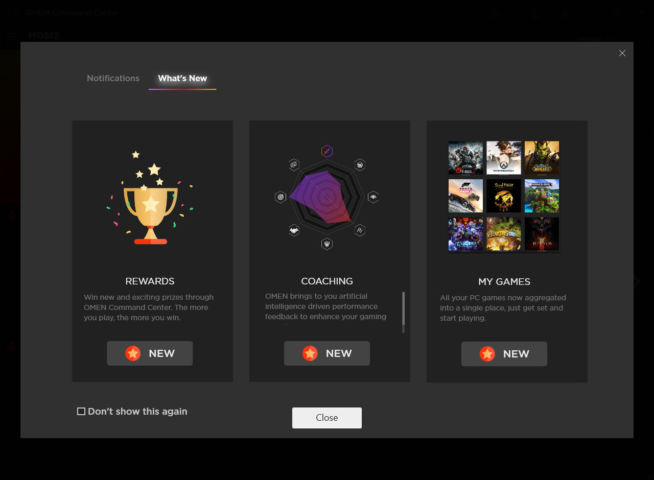Click the handshake icon on coaching radar
Image resolution: width=654 pixels, height=480 pixels.
click(294, 231)
